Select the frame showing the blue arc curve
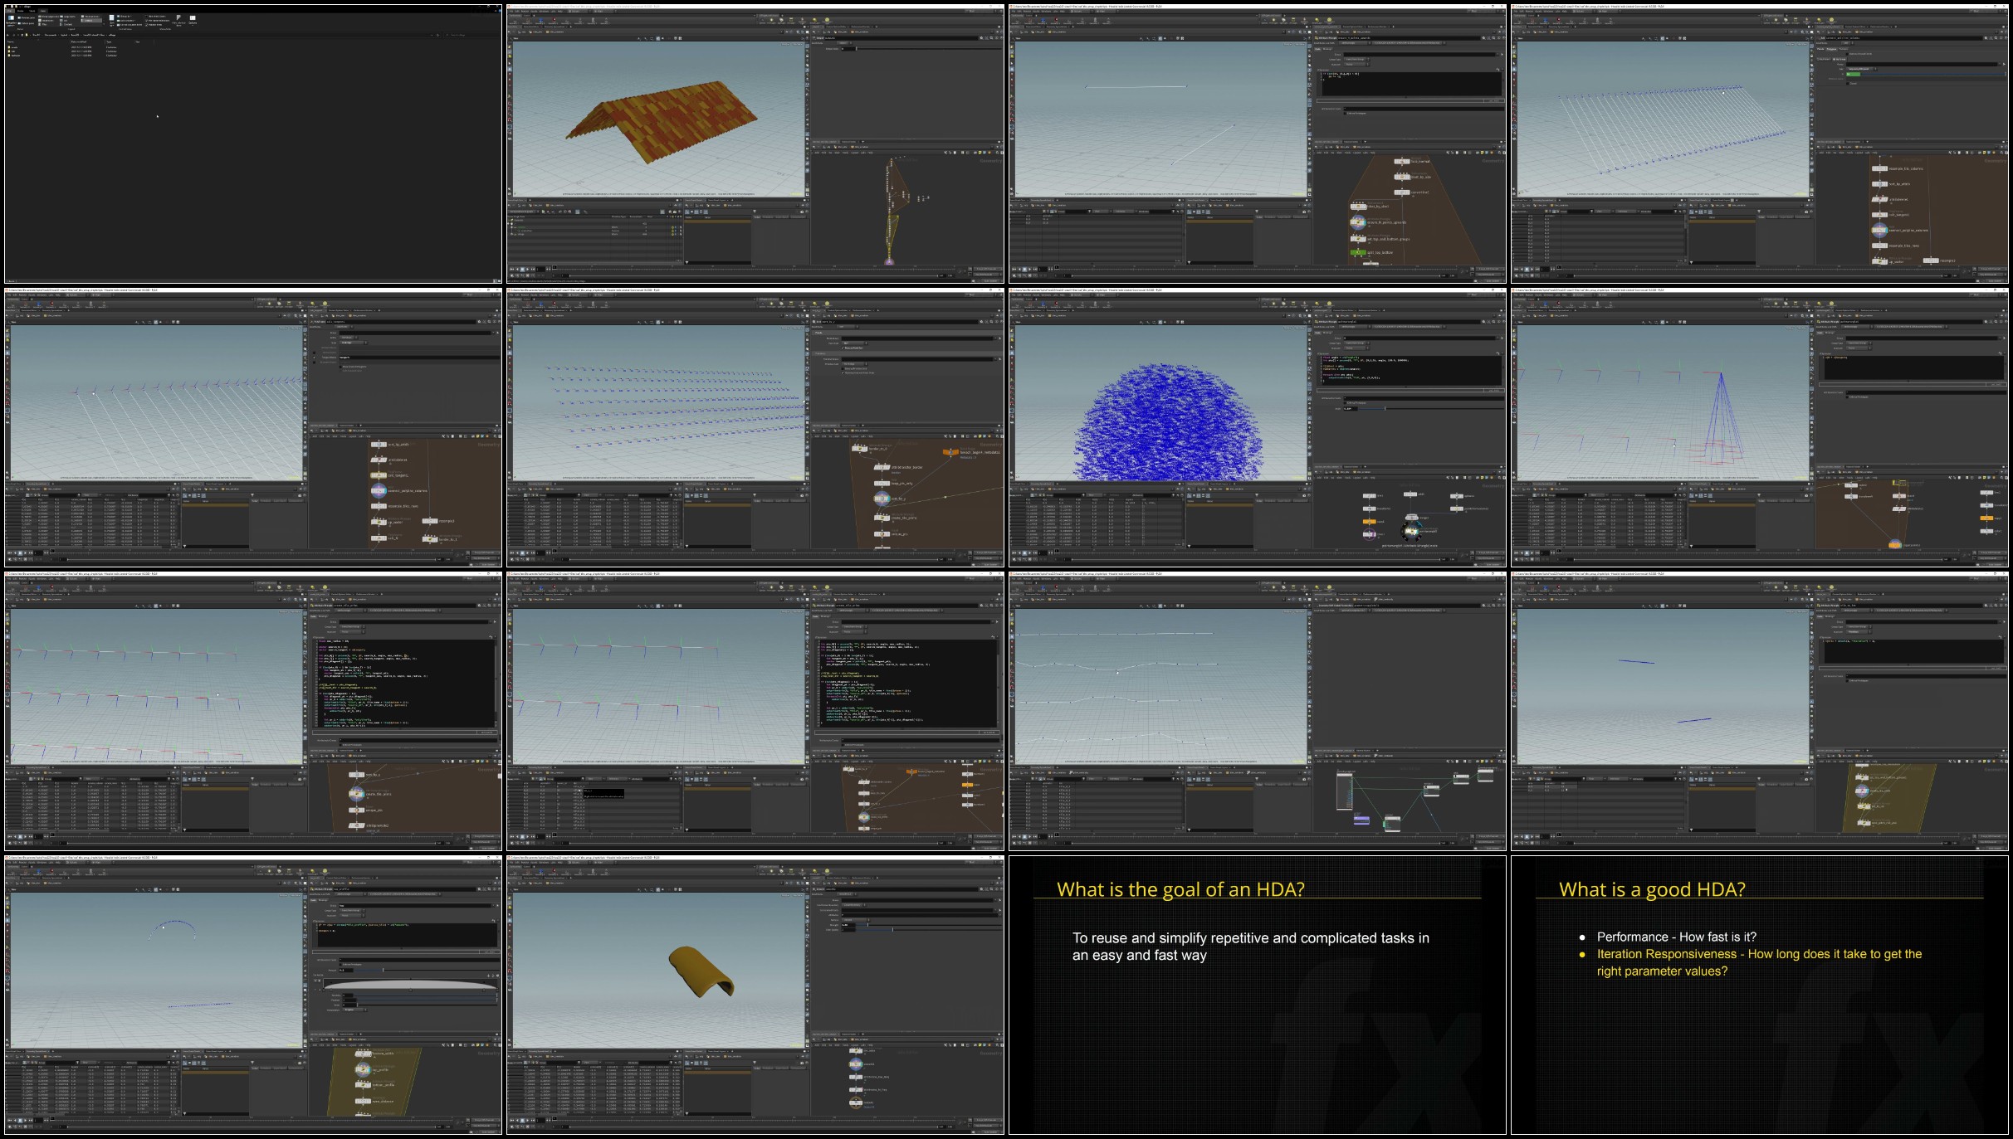 [253, 995]
